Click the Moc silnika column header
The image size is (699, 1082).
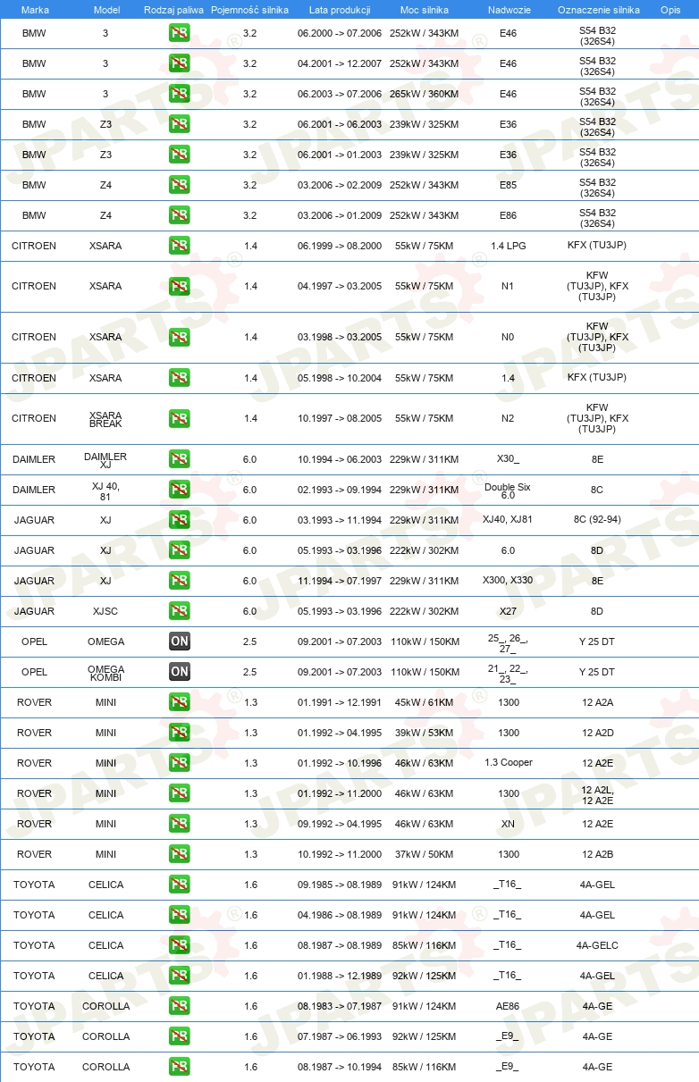tap(425, 10)
